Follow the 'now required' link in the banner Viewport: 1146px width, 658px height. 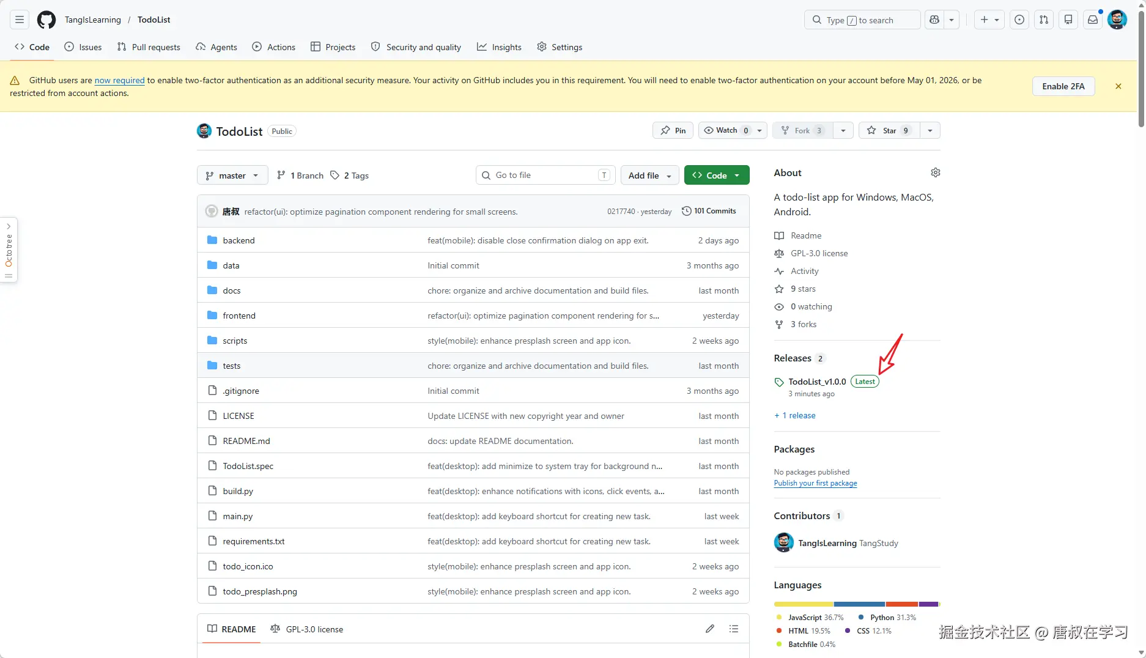click(x=120, y=80)
